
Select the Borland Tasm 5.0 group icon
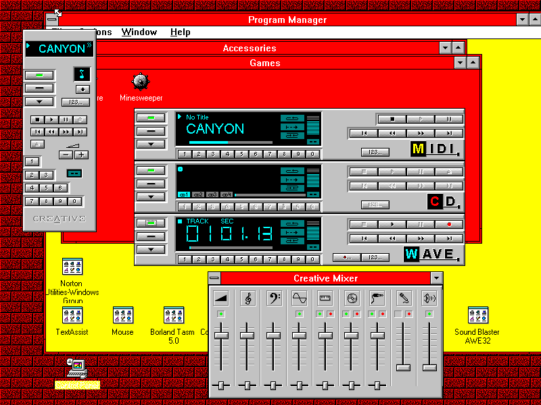tap(174, 315)
